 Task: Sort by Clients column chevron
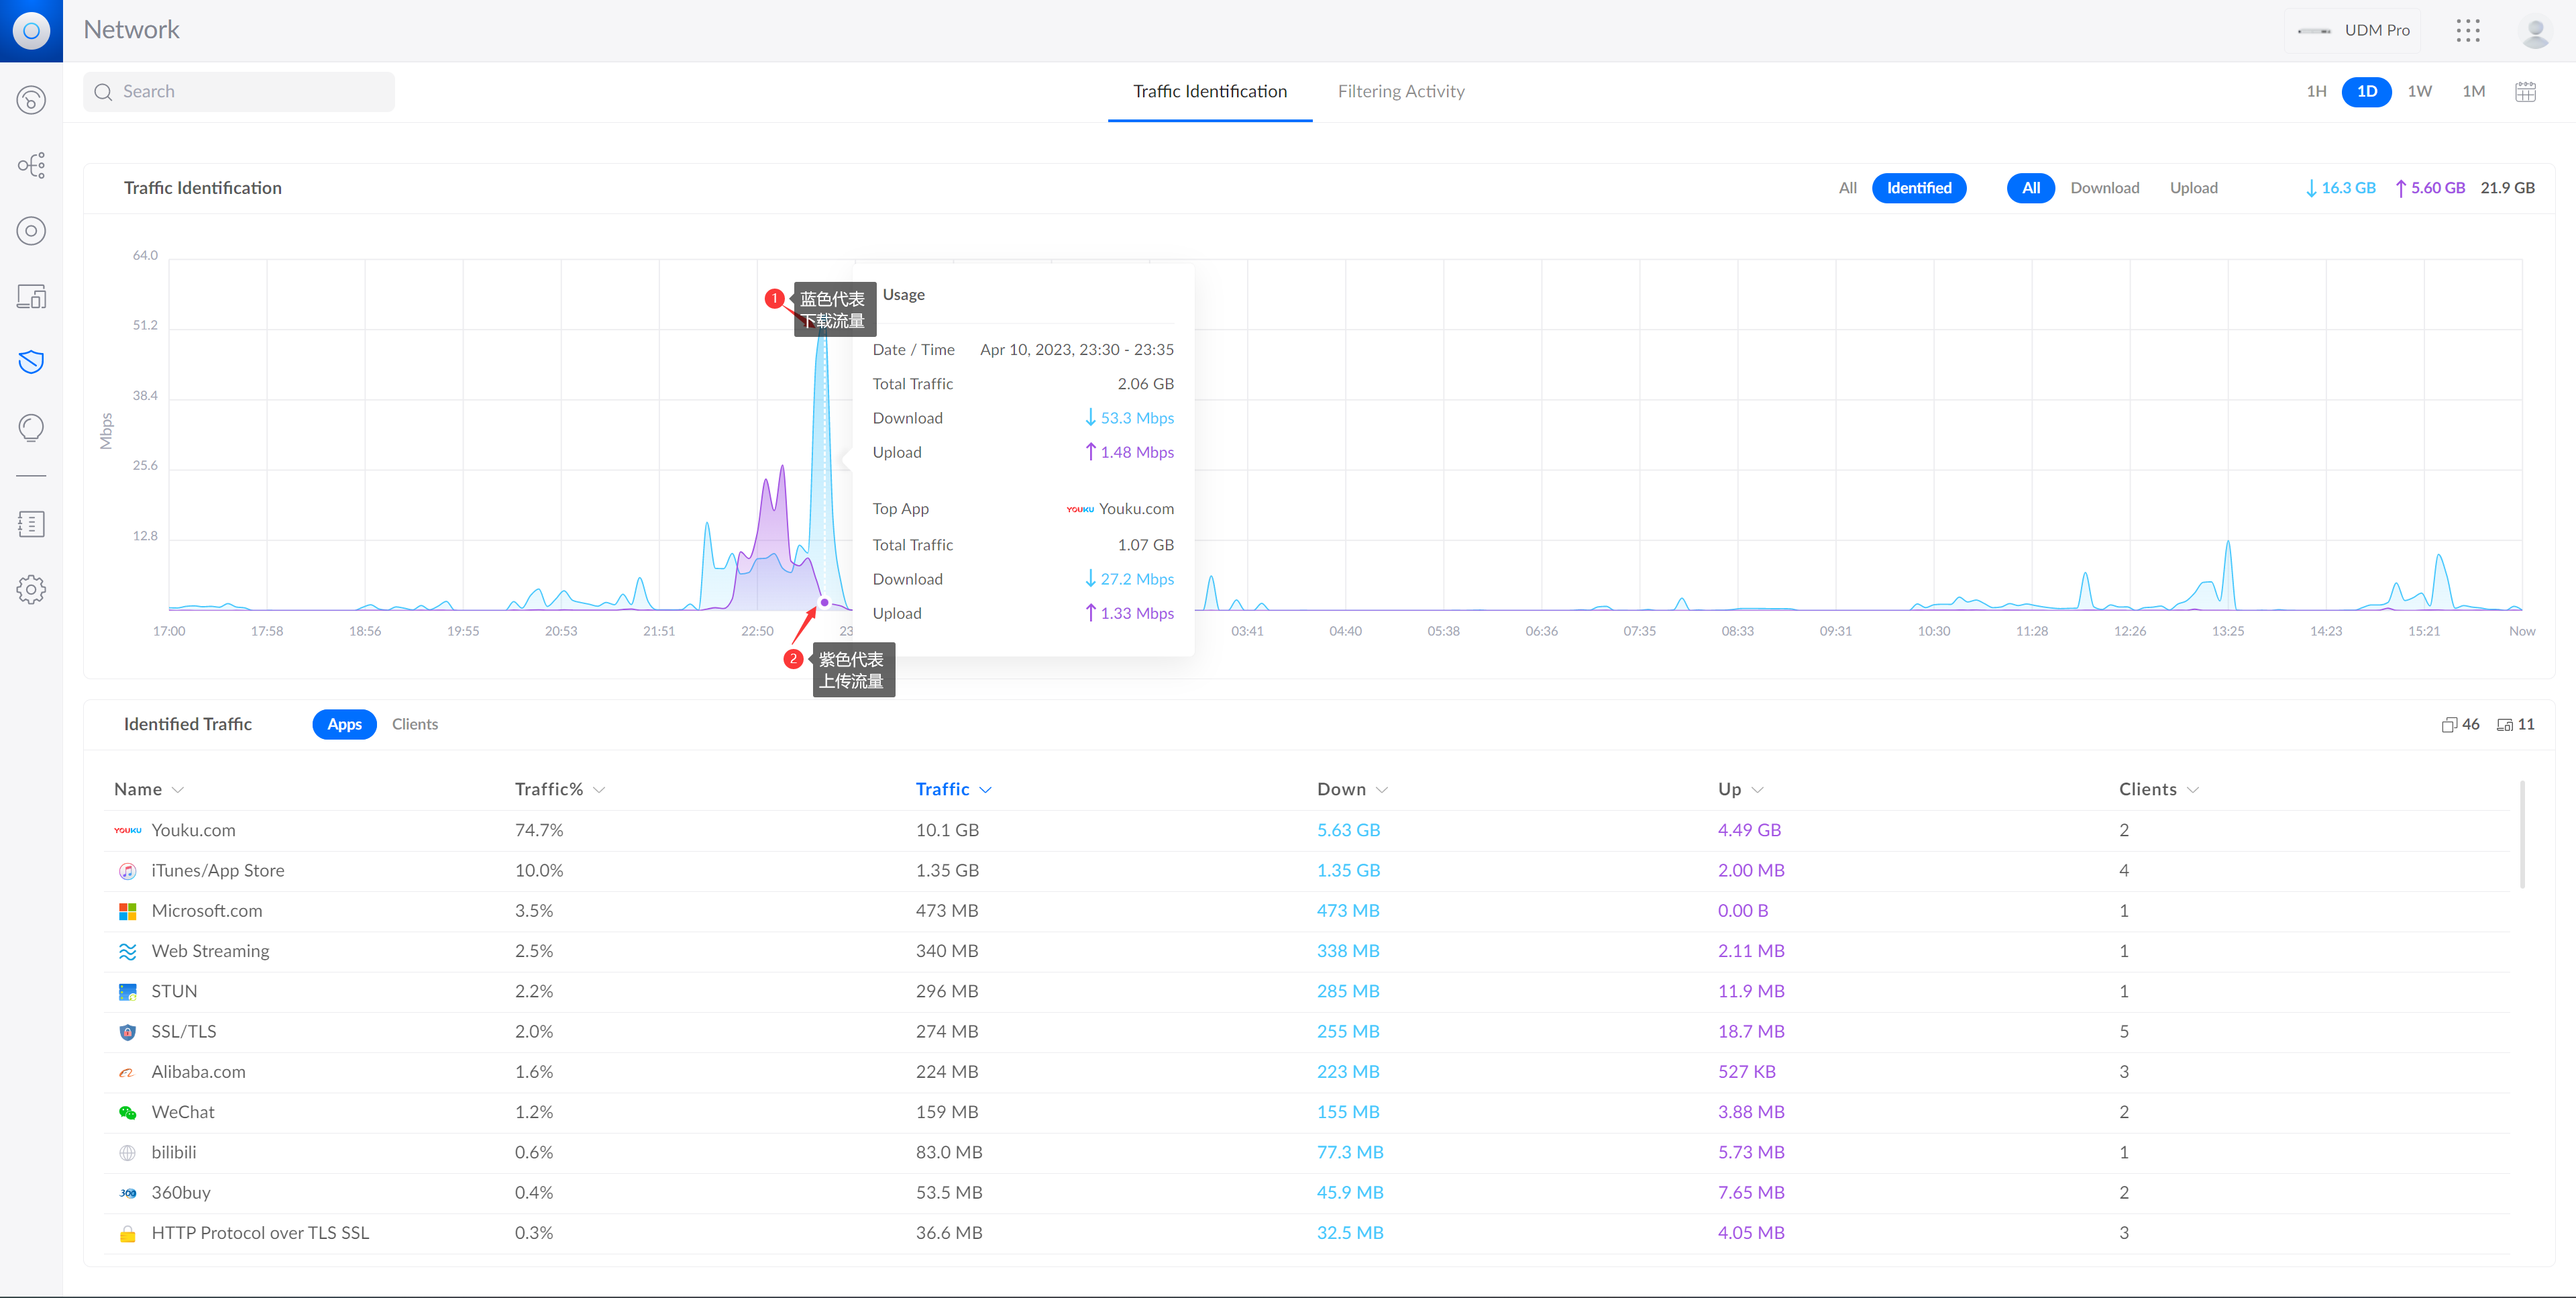(2193, 791)
